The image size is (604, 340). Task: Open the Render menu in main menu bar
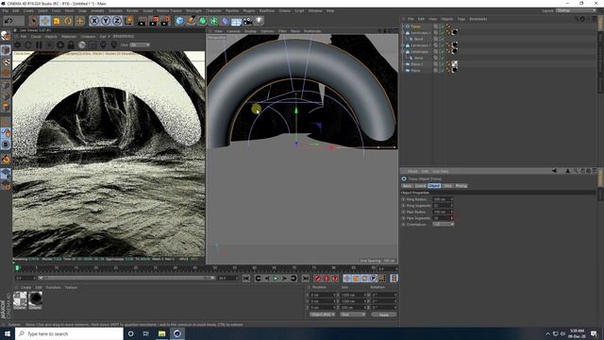(132, 10)
